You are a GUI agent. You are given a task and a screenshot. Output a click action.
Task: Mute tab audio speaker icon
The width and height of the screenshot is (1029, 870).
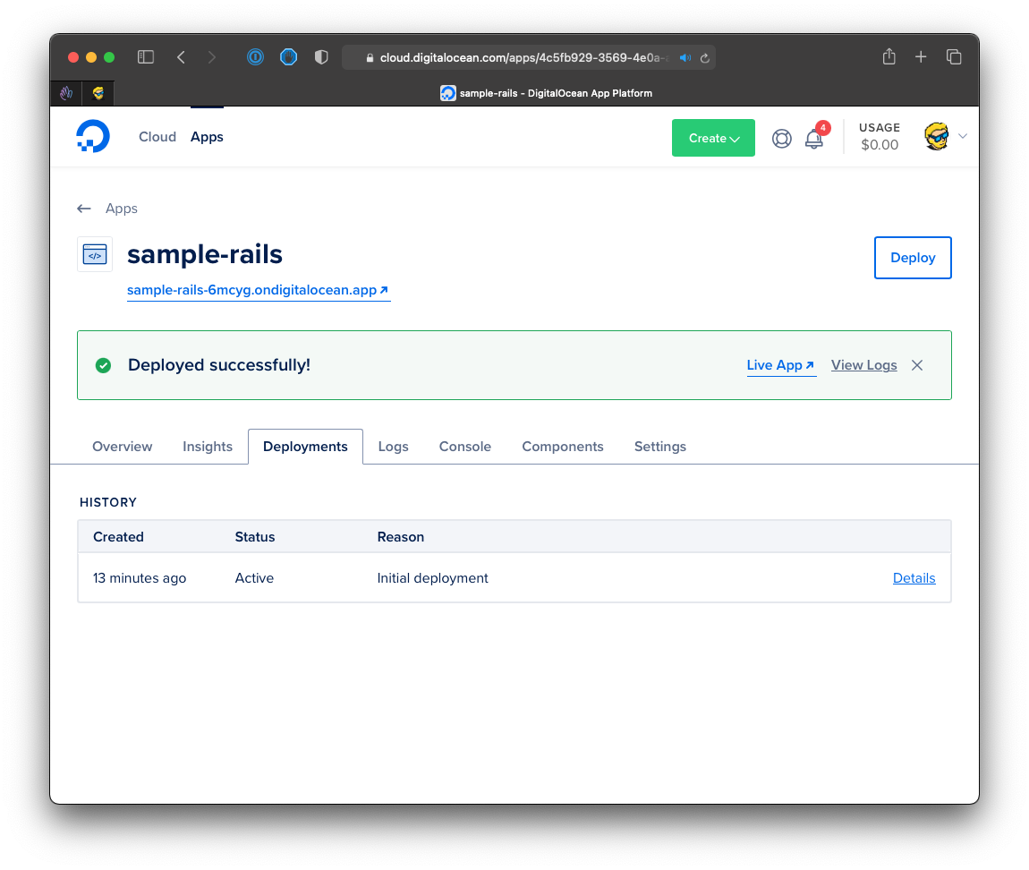click(x=685, y=58)
